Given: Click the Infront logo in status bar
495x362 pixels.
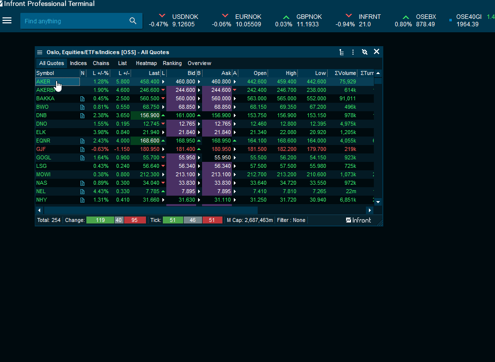Looking at the screenshot, I should pyautogui.click(x=358, y=220).
